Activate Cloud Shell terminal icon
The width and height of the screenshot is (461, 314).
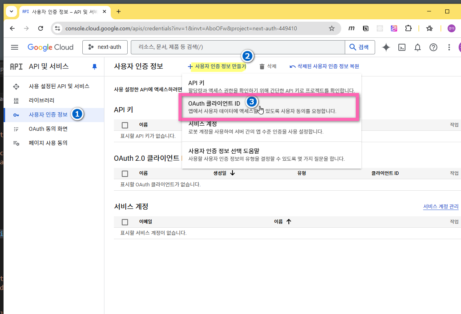[x=402, y=47]
